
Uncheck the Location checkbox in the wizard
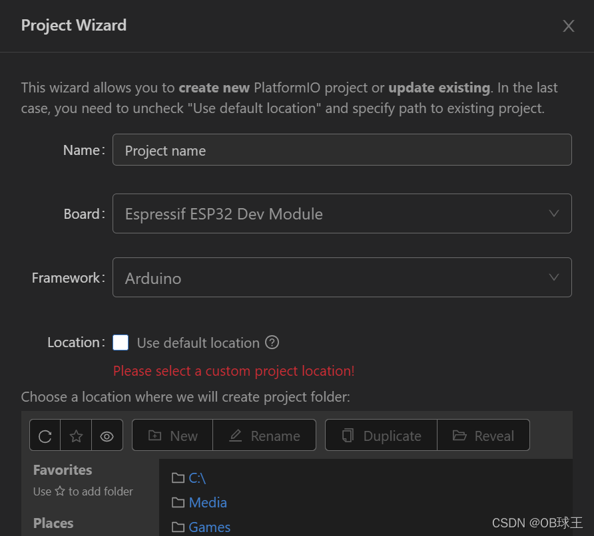pyautogui.click(x=121, y=342)
